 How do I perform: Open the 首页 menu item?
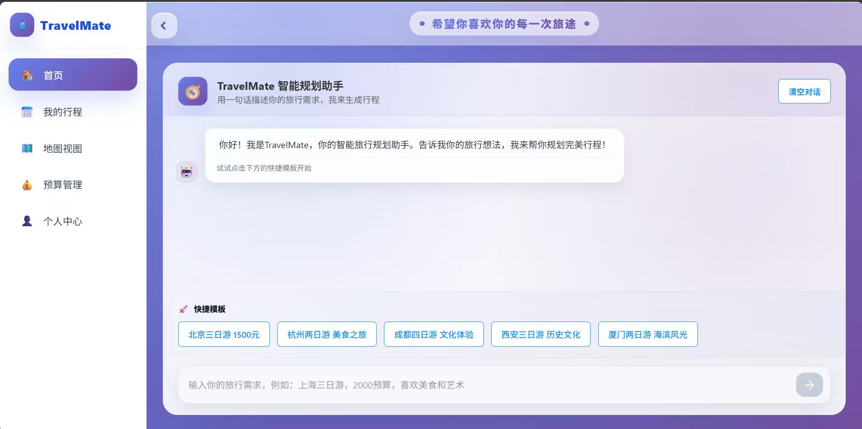click(x=73, y=75)
